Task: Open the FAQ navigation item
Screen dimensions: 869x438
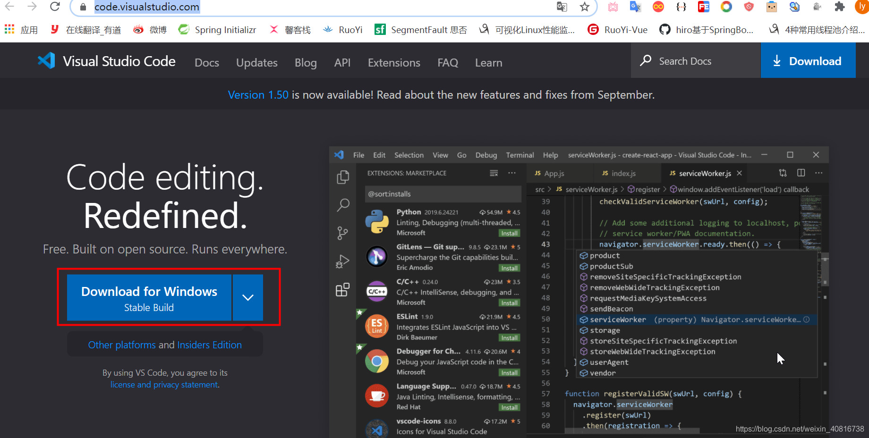Action: (448, 63)
